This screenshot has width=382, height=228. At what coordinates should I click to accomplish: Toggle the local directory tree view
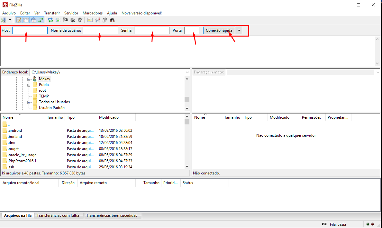pyautogui.click(x=26, y=20)
